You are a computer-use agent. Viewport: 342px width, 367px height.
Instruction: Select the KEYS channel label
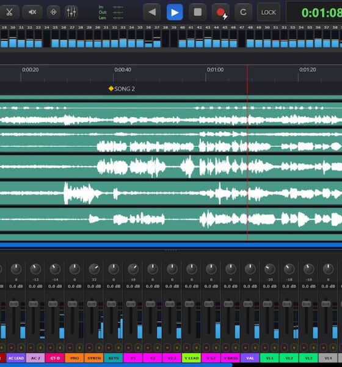click(x=114, y=358)
